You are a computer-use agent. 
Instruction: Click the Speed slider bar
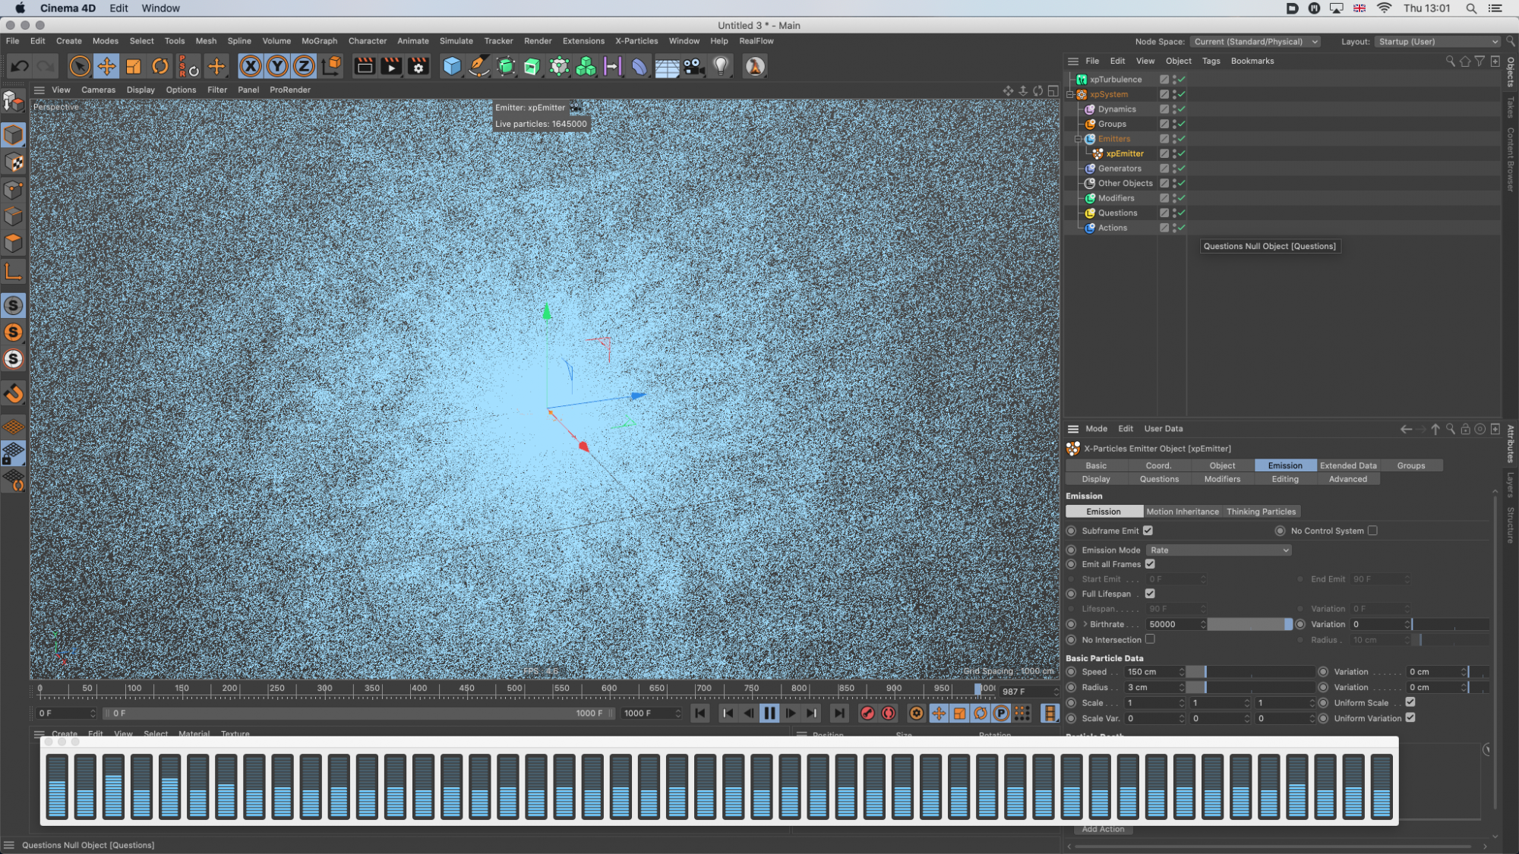click(x=1250, y=672)
